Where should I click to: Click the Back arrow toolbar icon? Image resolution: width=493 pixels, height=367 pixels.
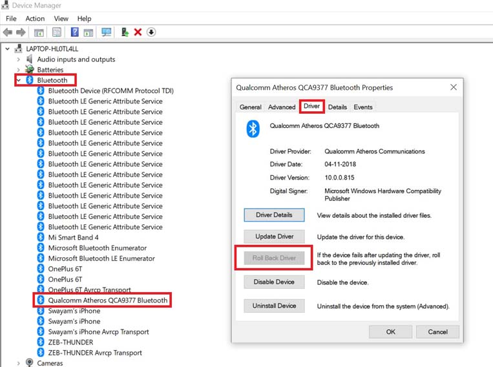pyautogui.click(x=8, y=32)
